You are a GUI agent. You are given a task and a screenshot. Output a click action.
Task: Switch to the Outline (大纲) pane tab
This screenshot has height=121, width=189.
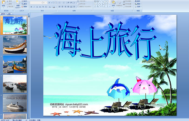point(9,14)
